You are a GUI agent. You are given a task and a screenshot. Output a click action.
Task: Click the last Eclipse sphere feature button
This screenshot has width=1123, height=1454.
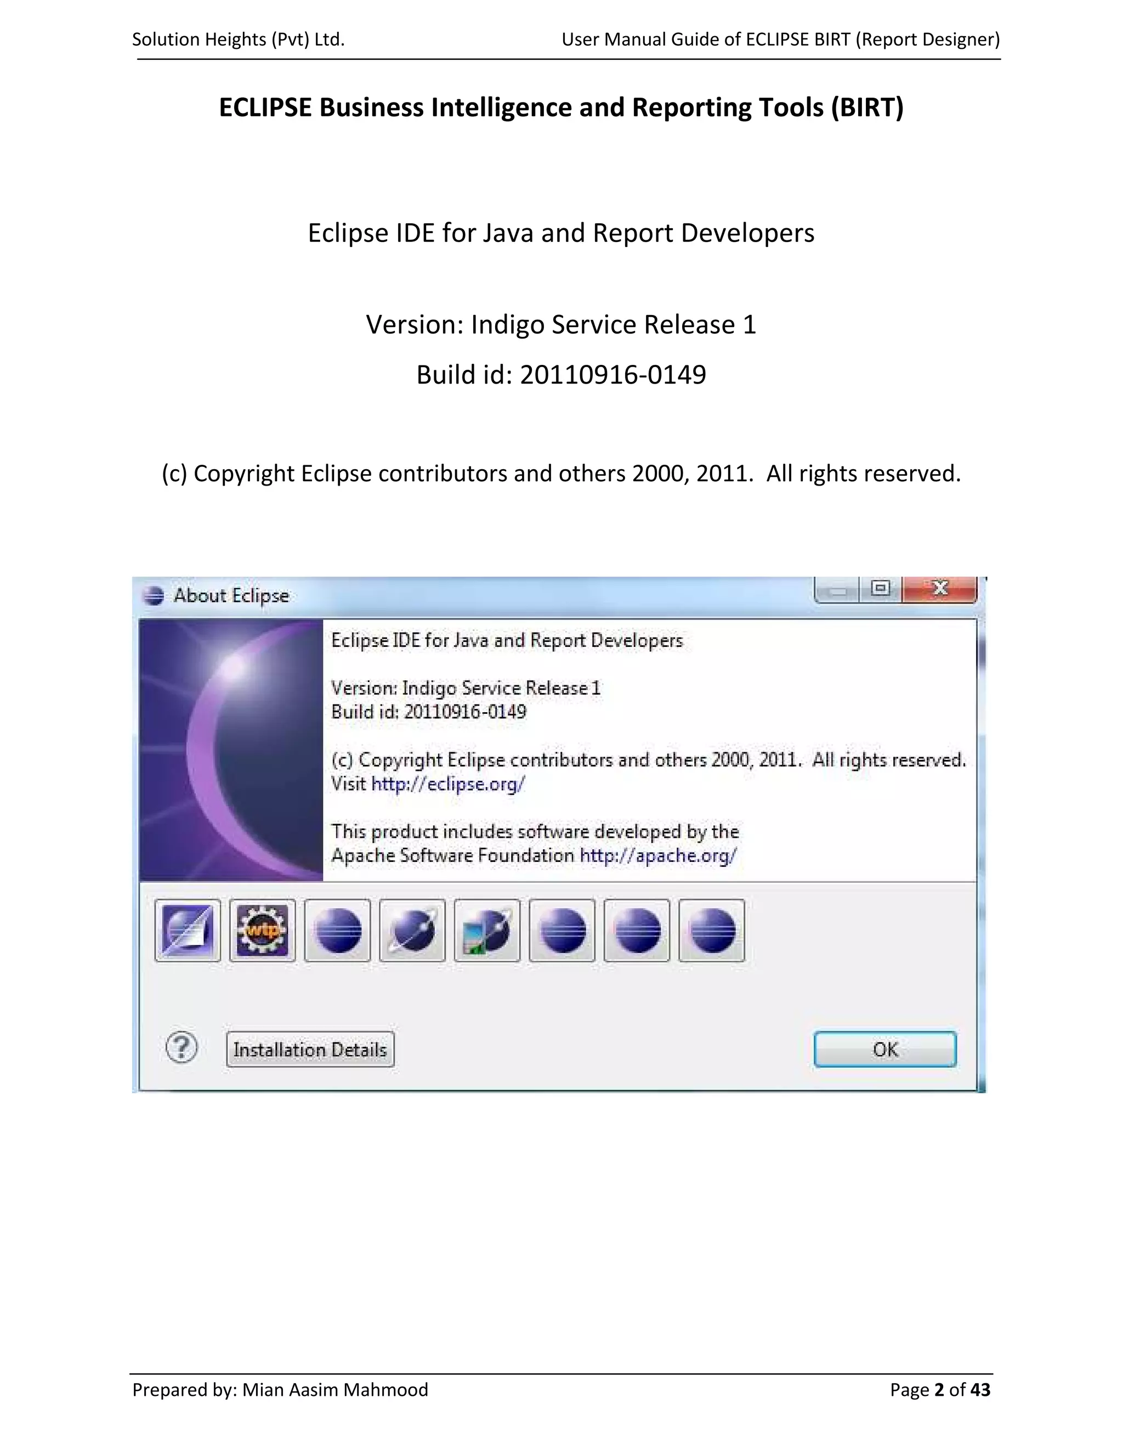coord(712,930)
